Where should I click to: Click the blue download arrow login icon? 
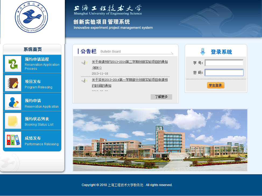point(203,52)
